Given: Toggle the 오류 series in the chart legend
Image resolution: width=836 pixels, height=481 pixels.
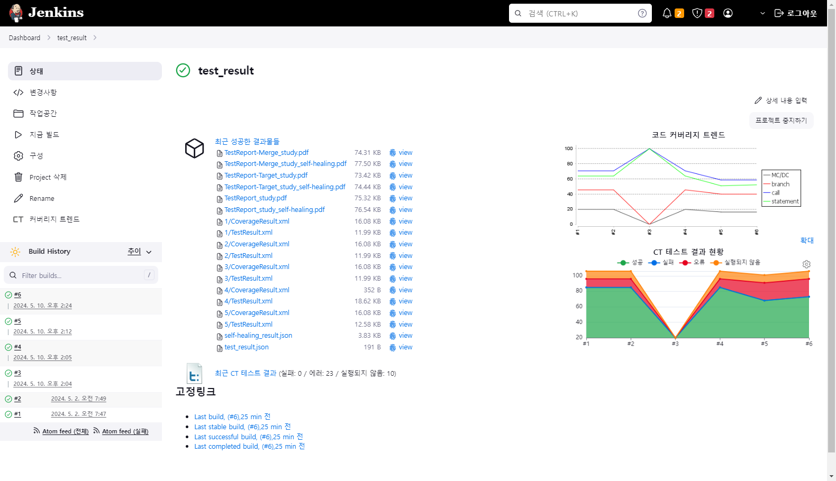Looking at the screenshot, I should click(x=692, y=263).
